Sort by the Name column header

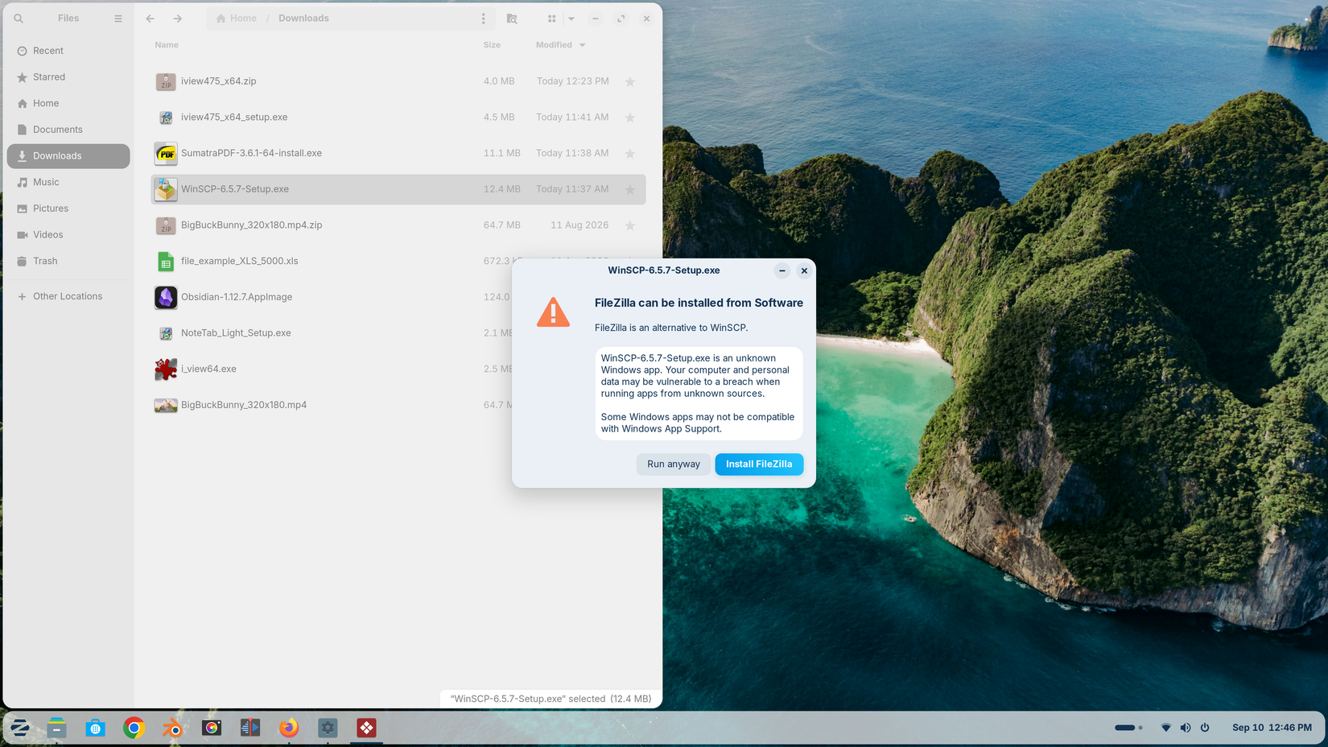[x=167, y=45]
